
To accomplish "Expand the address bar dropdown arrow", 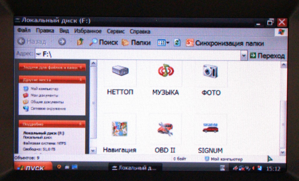I will point(244,55).
